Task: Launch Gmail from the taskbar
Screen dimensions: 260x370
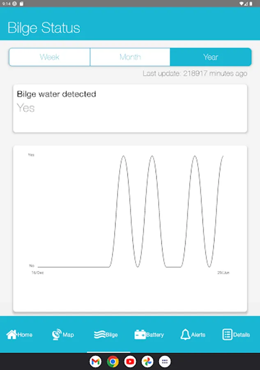Action: pyautogui.click(x=95, y=361)
